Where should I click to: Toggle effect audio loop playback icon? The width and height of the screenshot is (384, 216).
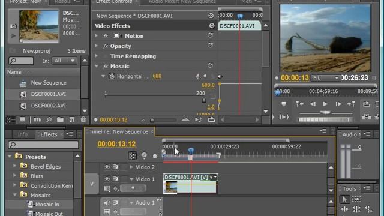pos(211,119)
